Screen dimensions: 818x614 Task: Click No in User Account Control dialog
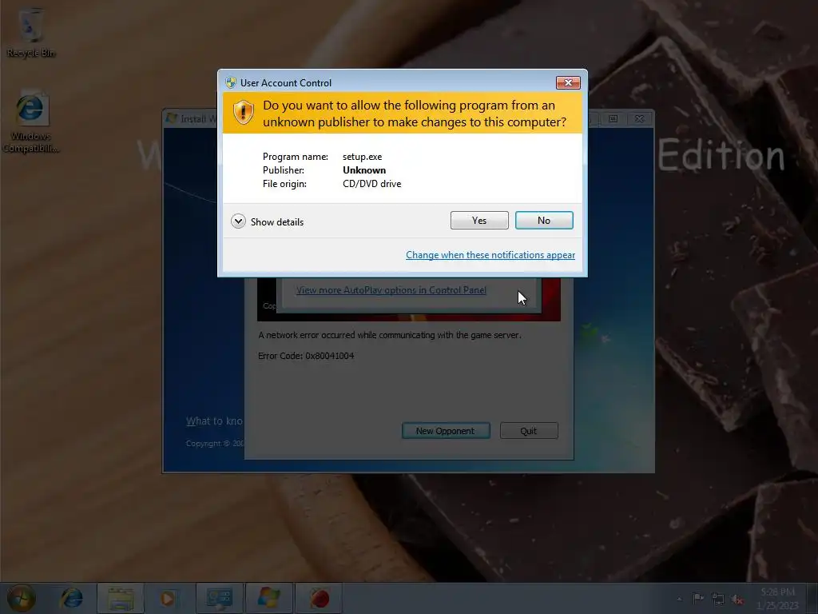click(544, 221)
